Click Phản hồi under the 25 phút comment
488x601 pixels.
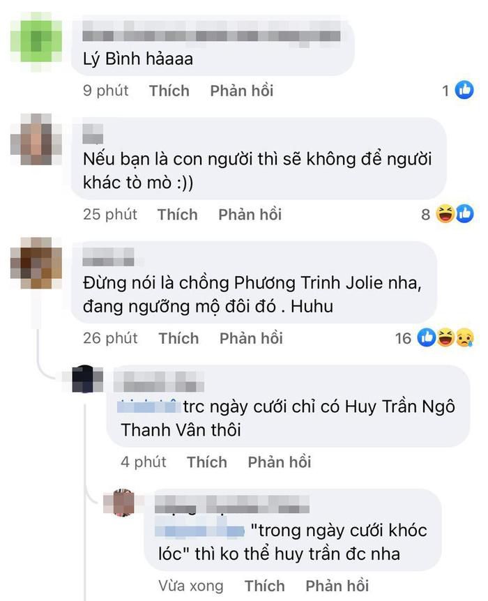tap(250, 215)
